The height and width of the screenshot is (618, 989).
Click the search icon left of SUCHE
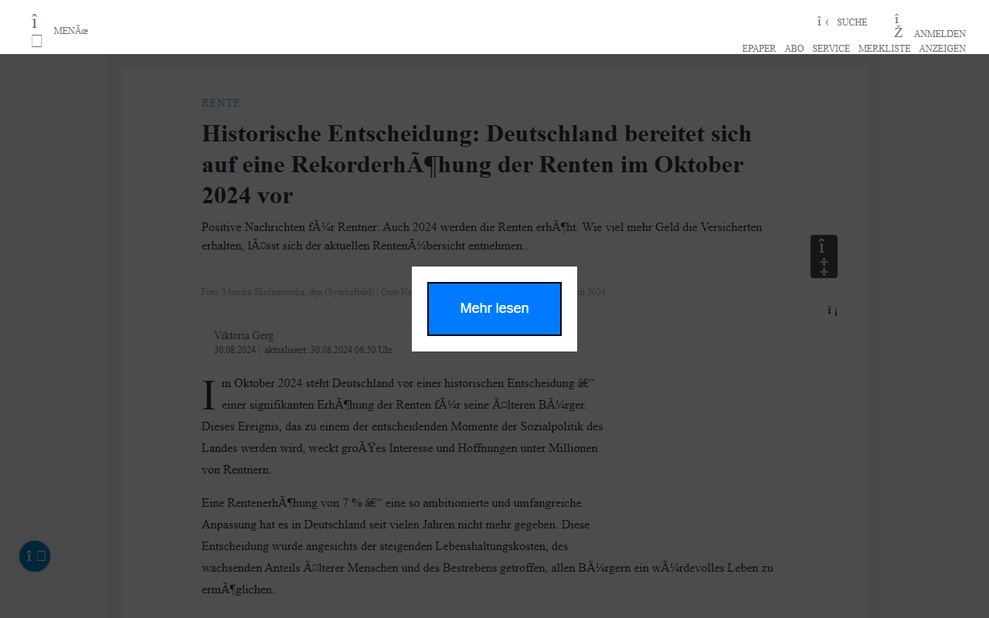click(x=823, y=22)
